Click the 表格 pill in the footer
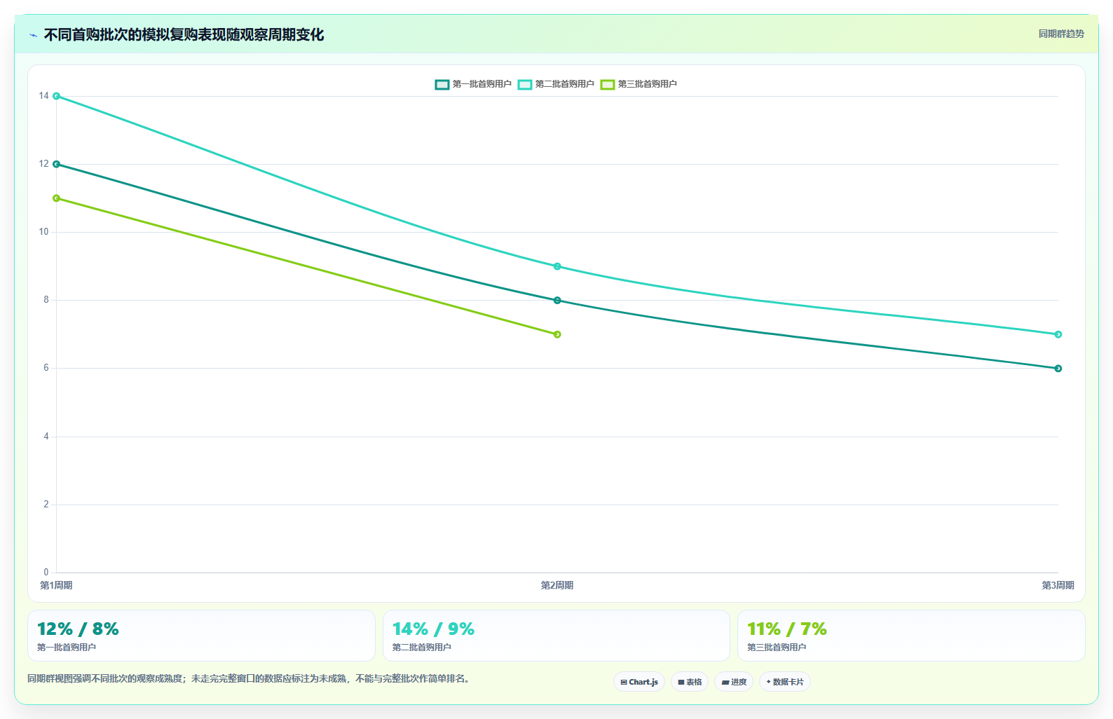 click(x=690, y=682)
